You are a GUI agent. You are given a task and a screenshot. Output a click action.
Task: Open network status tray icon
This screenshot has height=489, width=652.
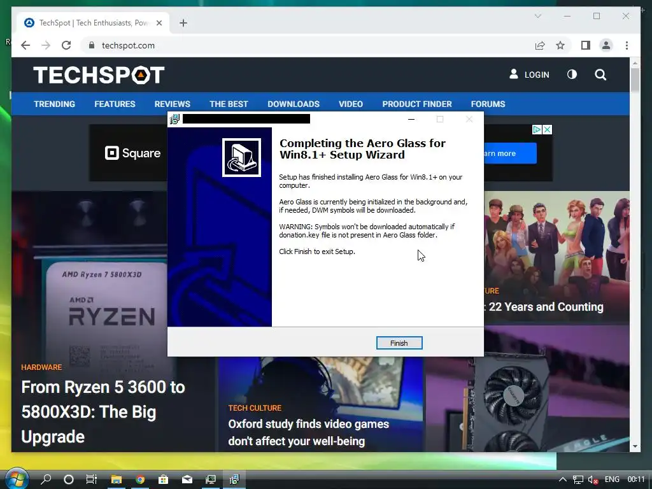click(x=578, y=480)
